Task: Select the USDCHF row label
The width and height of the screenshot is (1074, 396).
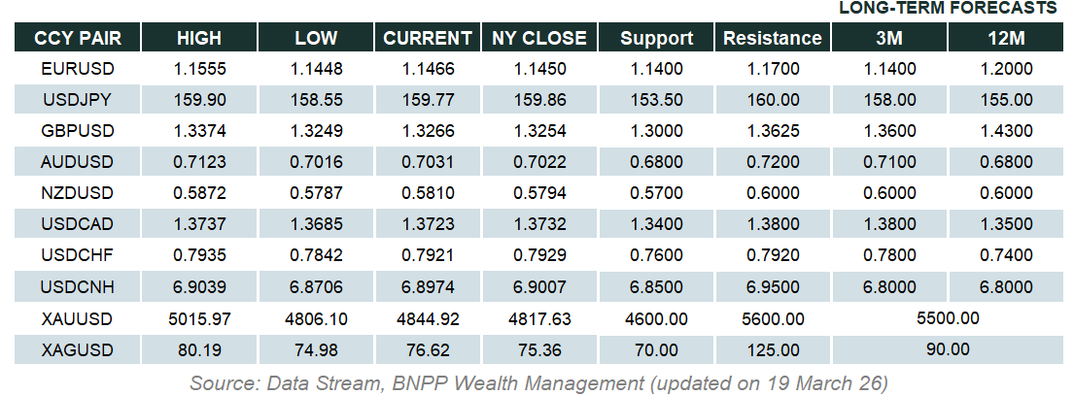Action: pyautogui.click(x=77, y=255)
